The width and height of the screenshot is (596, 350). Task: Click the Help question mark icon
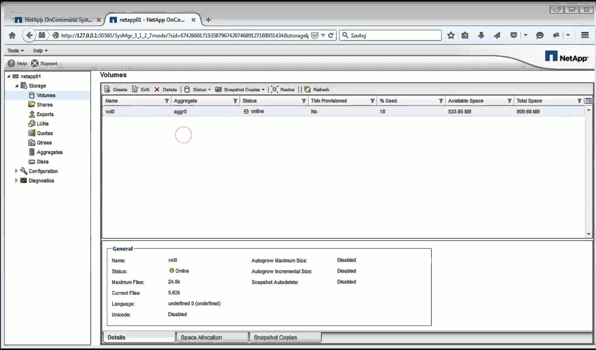(x=11, y=63)
